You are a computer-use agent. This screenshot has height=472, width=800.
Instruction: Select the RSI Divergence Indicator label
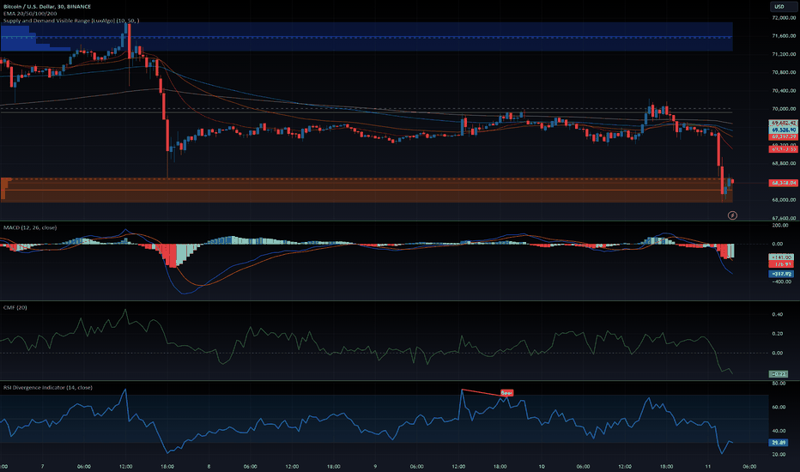coord(48,388)
